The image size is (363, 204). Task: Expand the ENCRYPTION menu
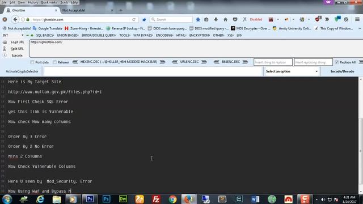200,35
